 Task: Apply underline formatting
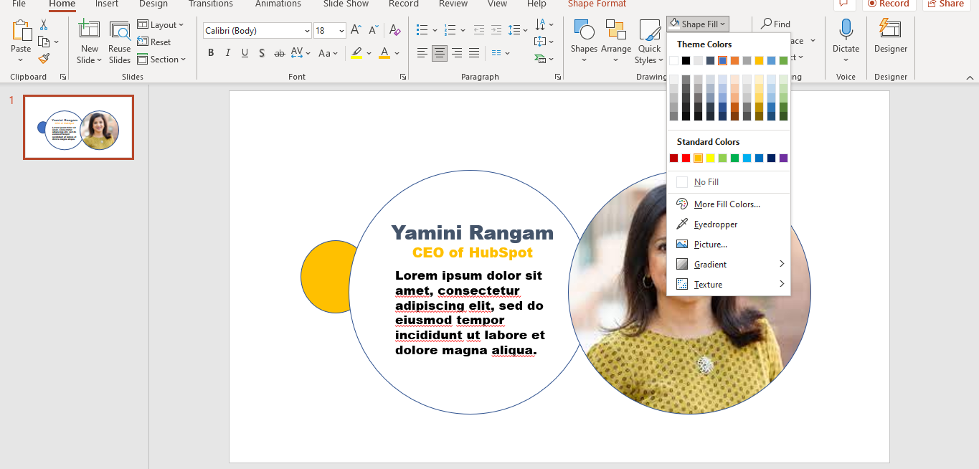coord(245,52)
